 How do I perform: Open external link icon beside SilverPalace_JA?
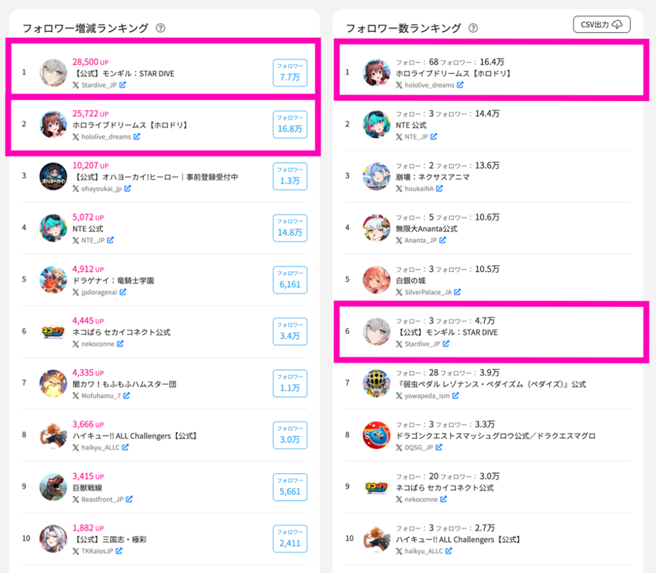pos(457,292)
